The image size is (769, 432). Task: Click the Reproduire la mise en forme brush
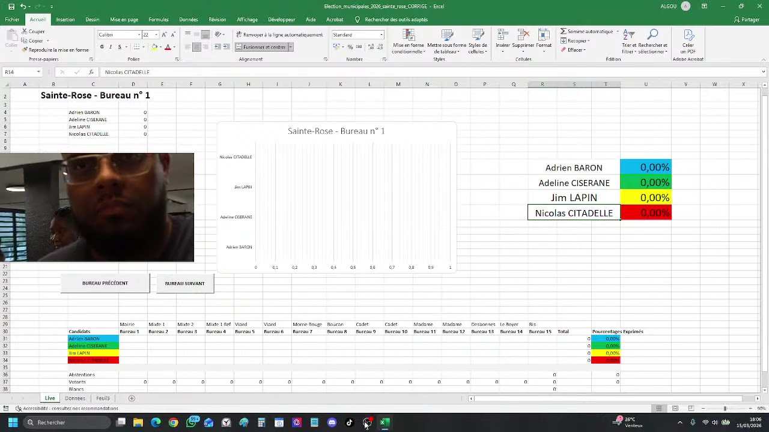25,50
